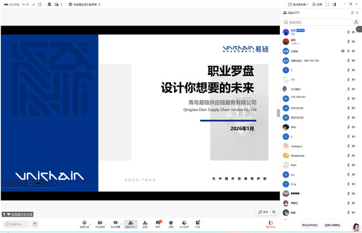This screenshot has height=233, width=362.
Task: Expand the presenter layout dropdown
Action: [298, 4]
